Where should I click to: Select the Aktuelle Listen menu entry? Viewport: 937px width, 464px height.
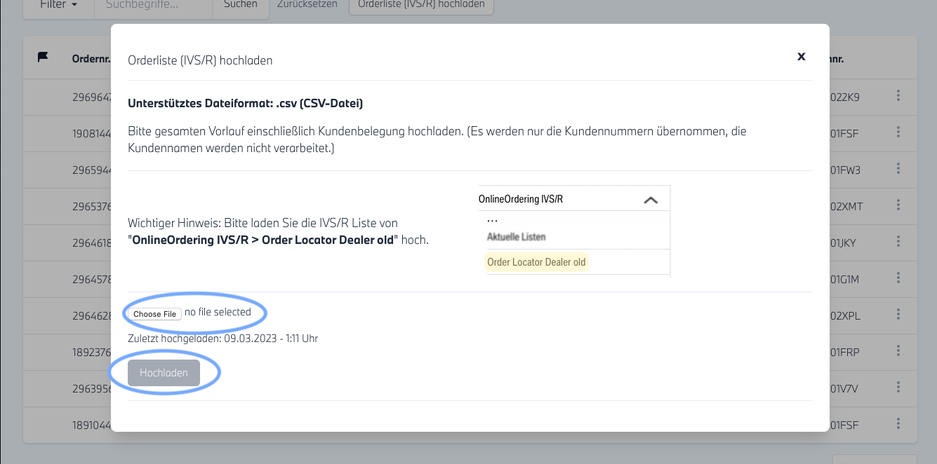pyautogui.click(x=516, y=237)
